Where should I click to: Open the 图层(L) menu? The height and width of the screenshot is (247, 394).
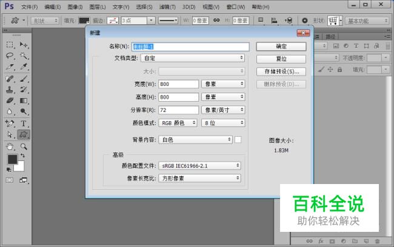point(98,7)
